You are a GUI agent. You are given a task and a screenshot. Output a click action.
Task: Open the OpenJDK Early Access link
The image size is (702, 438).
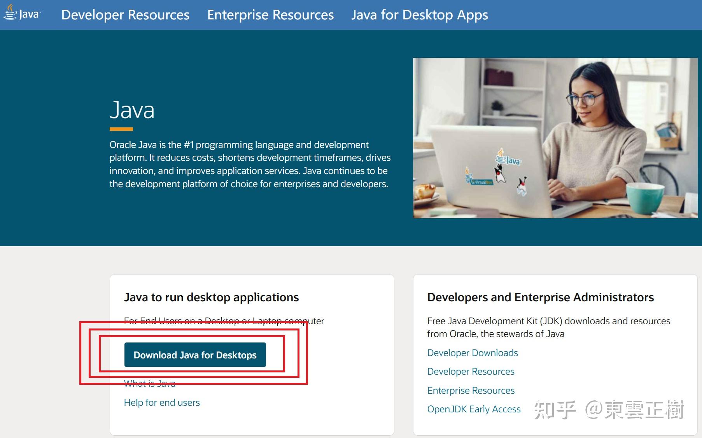click(474, 409)
